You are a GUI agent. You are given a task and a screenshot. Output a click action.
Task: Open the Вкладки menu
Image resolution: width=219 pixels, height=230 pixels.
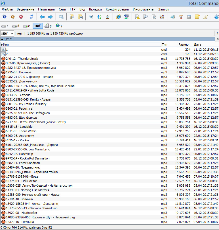click(x=95, y=9)
